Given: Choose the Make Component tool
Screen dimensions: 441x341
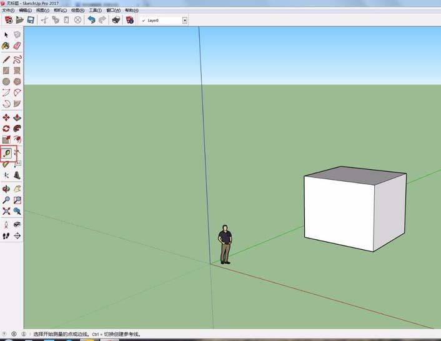Looking at the screenshot, I should (17, 34).
